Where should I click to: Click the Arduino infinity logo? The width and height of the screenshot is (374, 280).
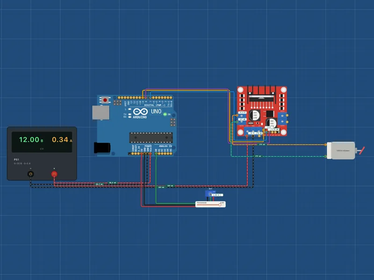pos(140,112)
